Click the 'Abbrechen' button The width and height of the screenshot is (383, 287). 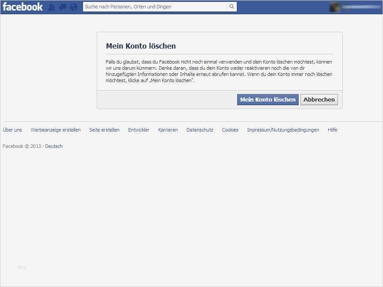click(x=319, y=100)
